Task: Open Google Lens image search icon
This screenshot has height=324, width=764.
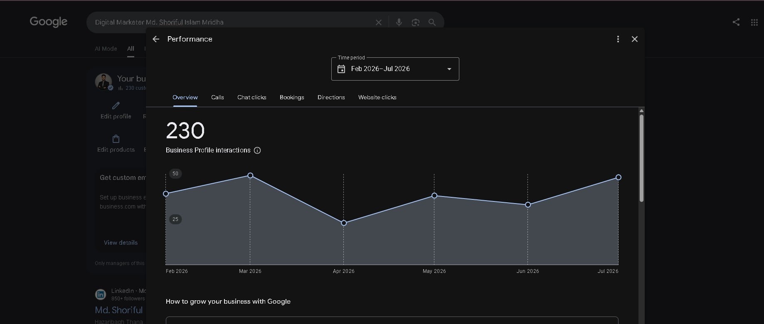Action: tap(415, 22)
